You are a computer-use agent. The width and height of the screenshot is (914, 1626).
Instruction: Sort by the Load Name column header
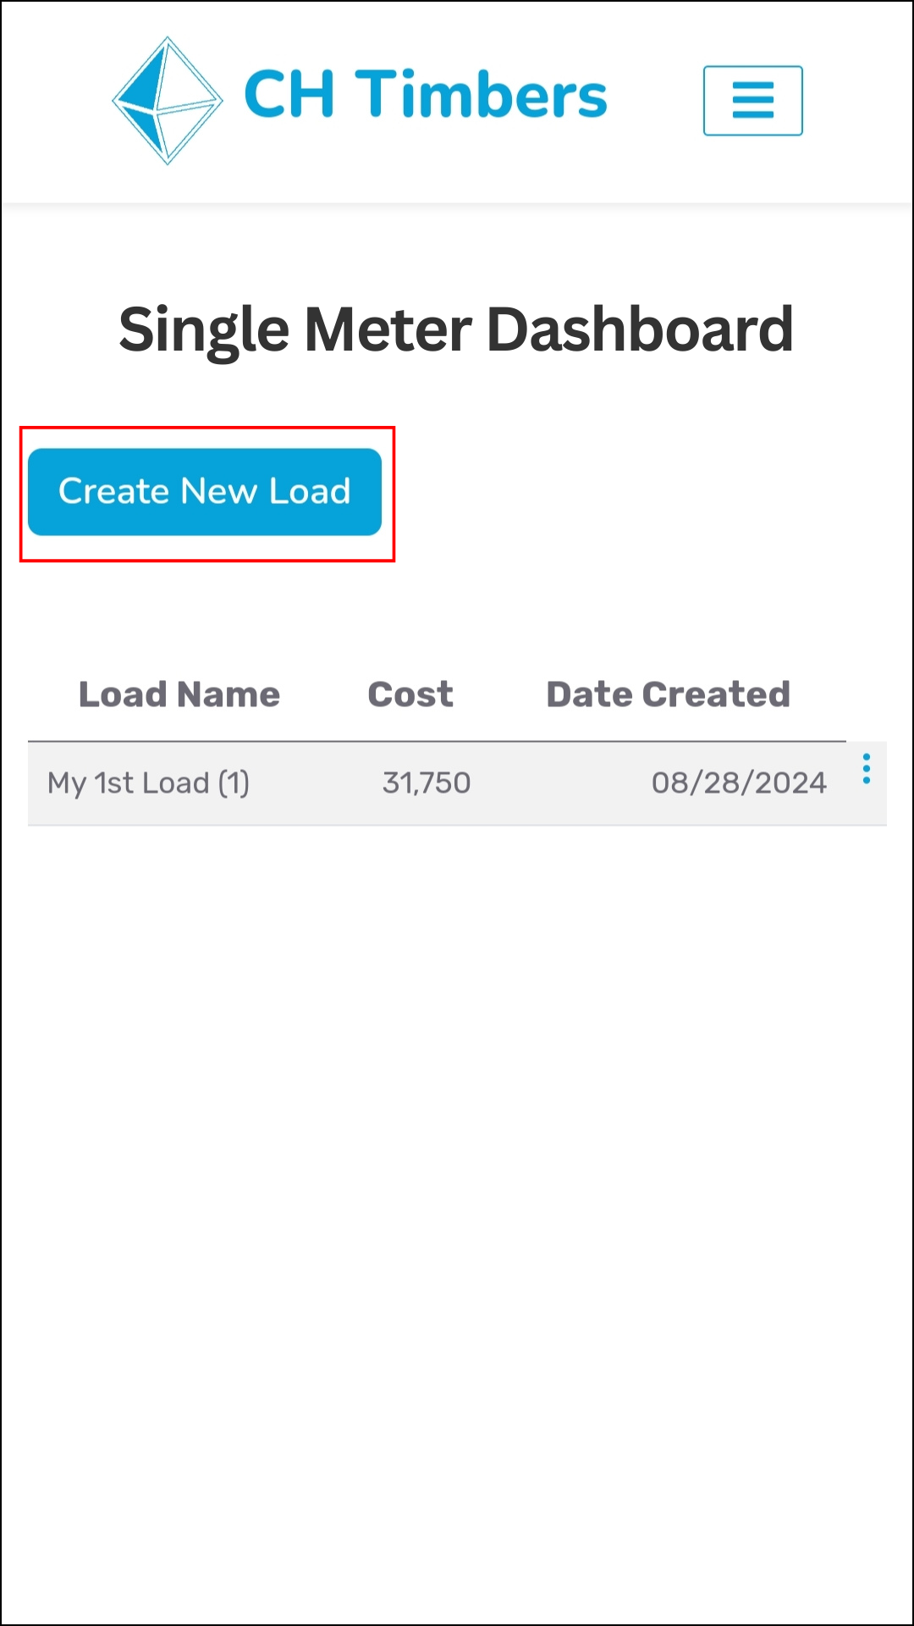179,694
